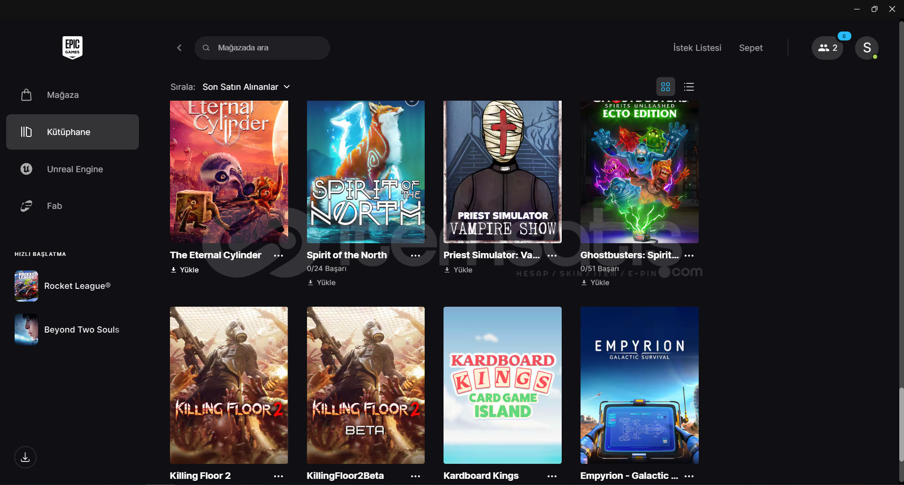Open options menu for Spirit of the North
Screen dimensions: 904x485
pos(415,255)
